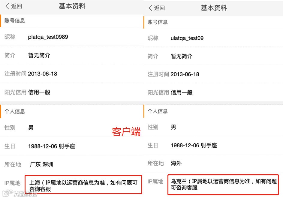Click 返回 label in the left screen

pos(17,6)
